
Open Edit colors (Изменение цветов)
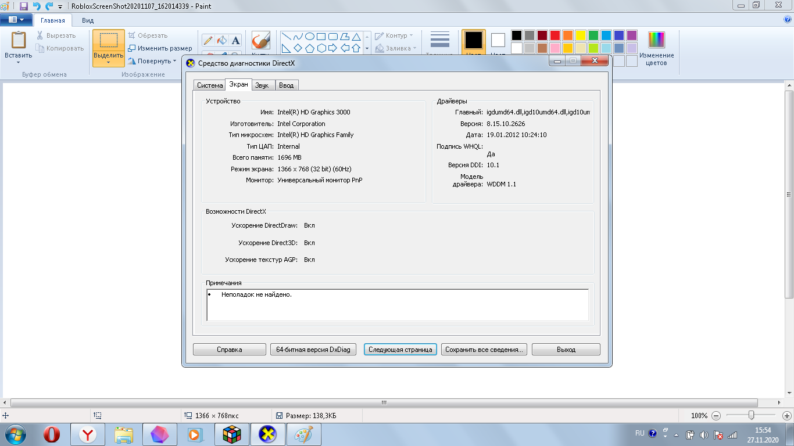(656, 48)
